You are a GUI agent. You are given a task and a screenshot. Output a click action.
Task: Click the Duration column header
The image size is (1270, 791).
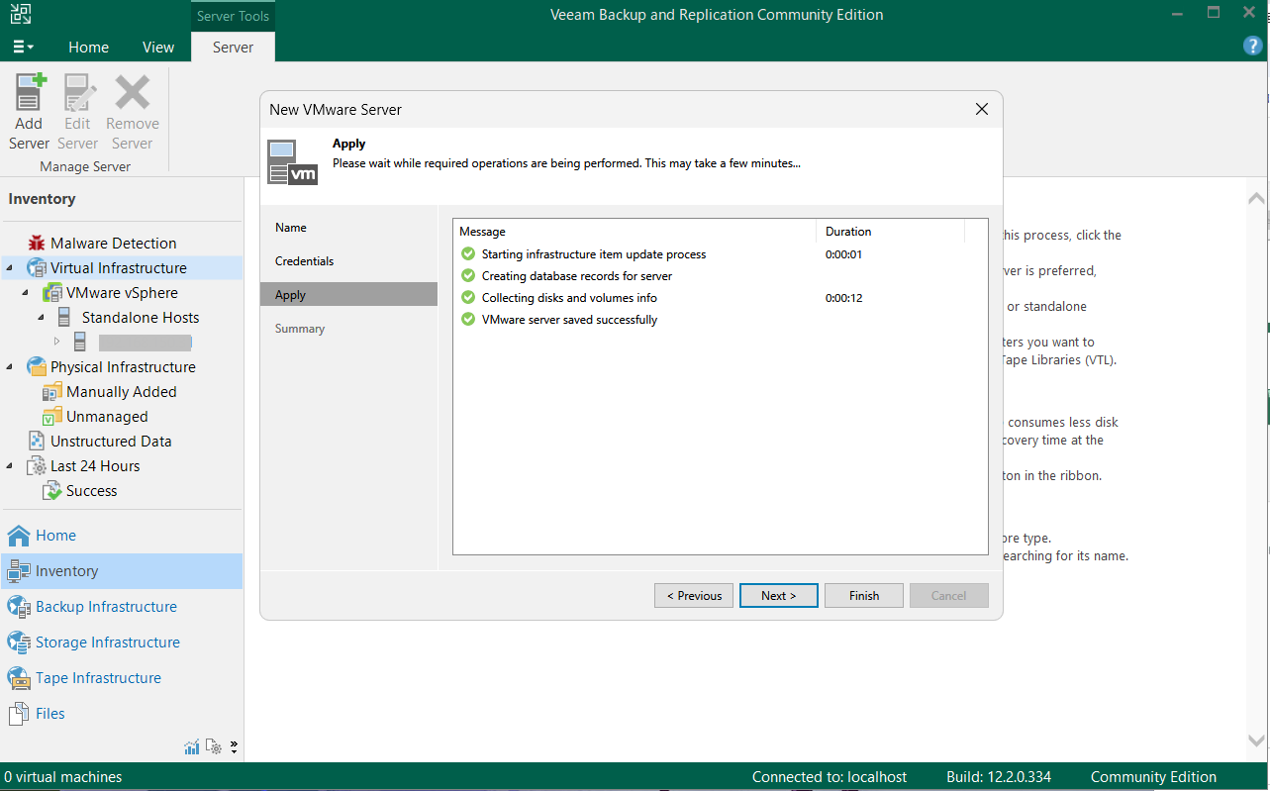click(891, 232)
